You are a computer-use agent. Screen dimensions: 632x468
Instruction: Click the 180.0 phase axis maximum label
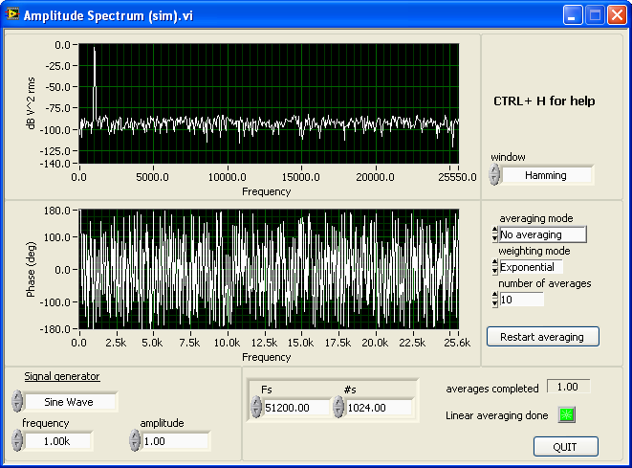pyautogui.click(x=56, y=211)
